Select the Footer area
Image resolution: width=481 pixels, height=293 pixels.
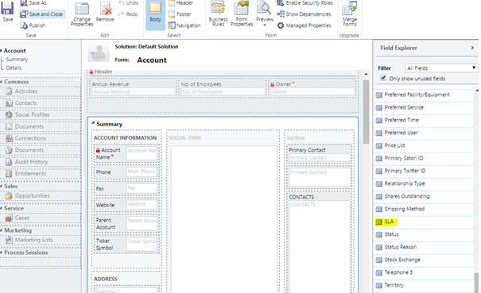[180, 14]
